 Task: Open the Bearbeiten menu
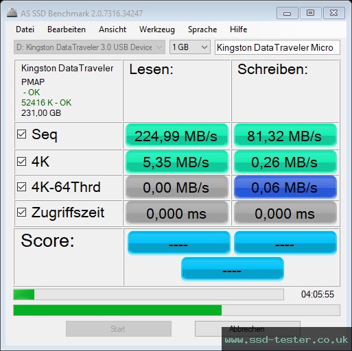coord(67,29)
